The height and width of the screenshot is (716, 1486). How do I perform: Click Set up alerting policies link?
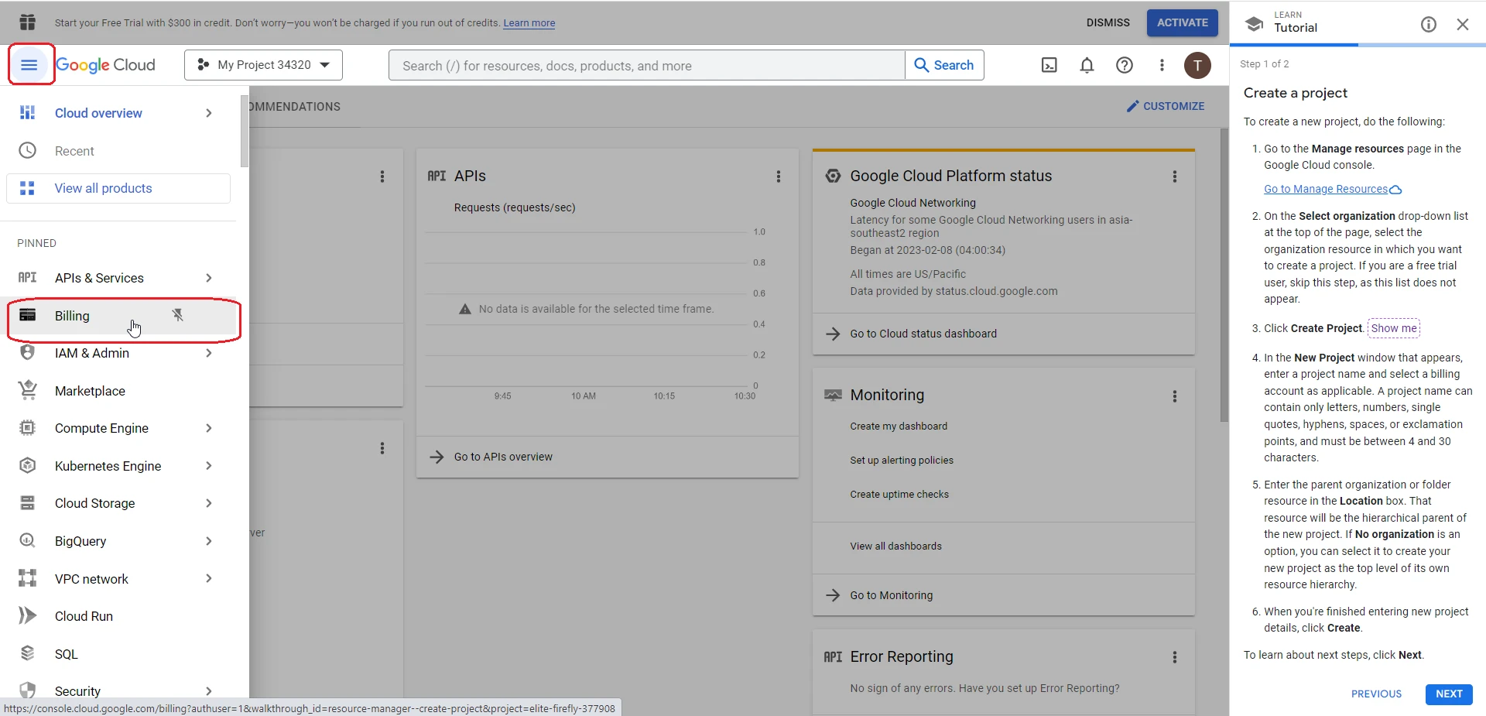[x=902, y=461]
